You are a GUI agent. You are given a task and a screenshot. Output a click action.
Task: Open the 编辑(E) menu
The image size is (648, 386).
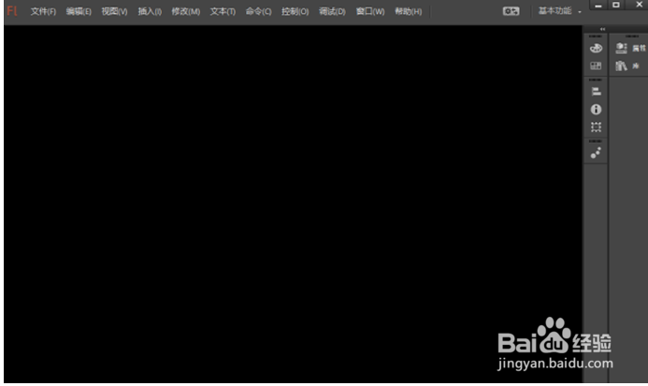pyautogui.click(x=79, y=11)
